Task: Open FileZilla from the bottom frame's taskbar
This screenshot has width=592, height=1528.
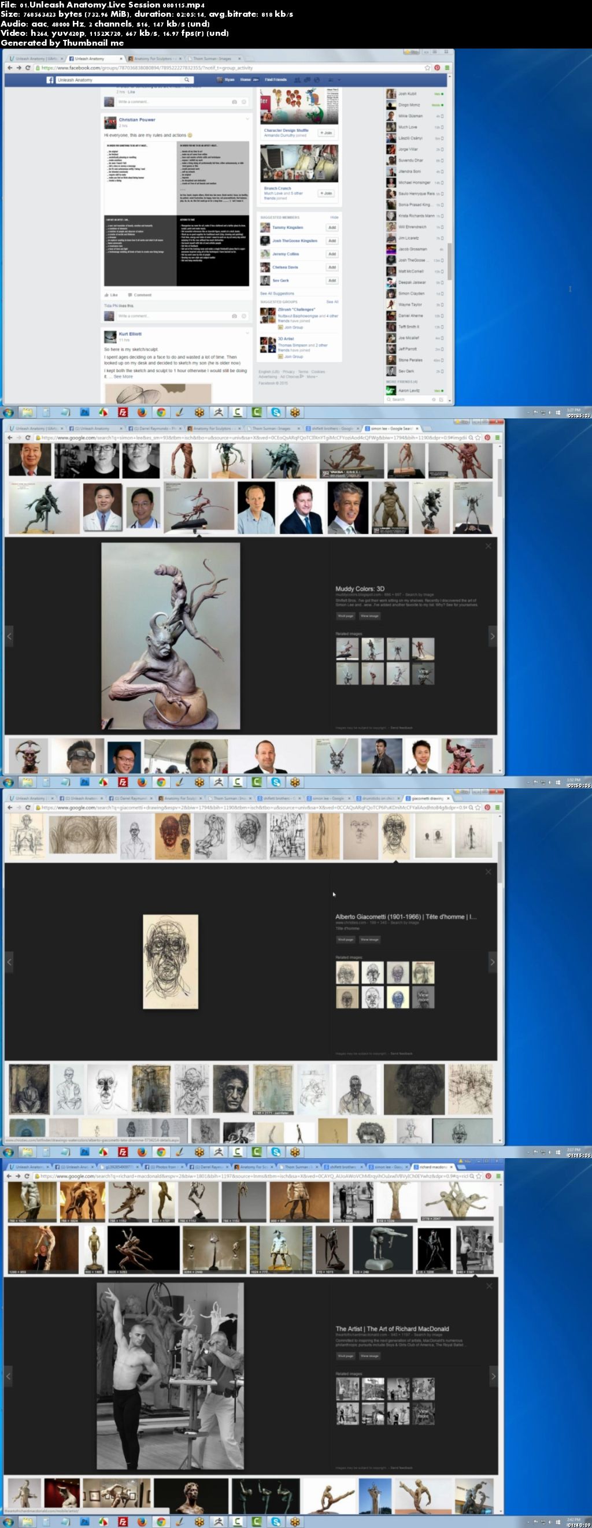Action: click(123, 1522)
